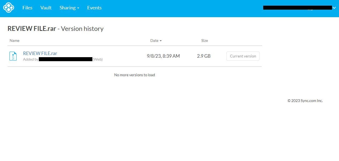Open the Files page

[27, 8]
